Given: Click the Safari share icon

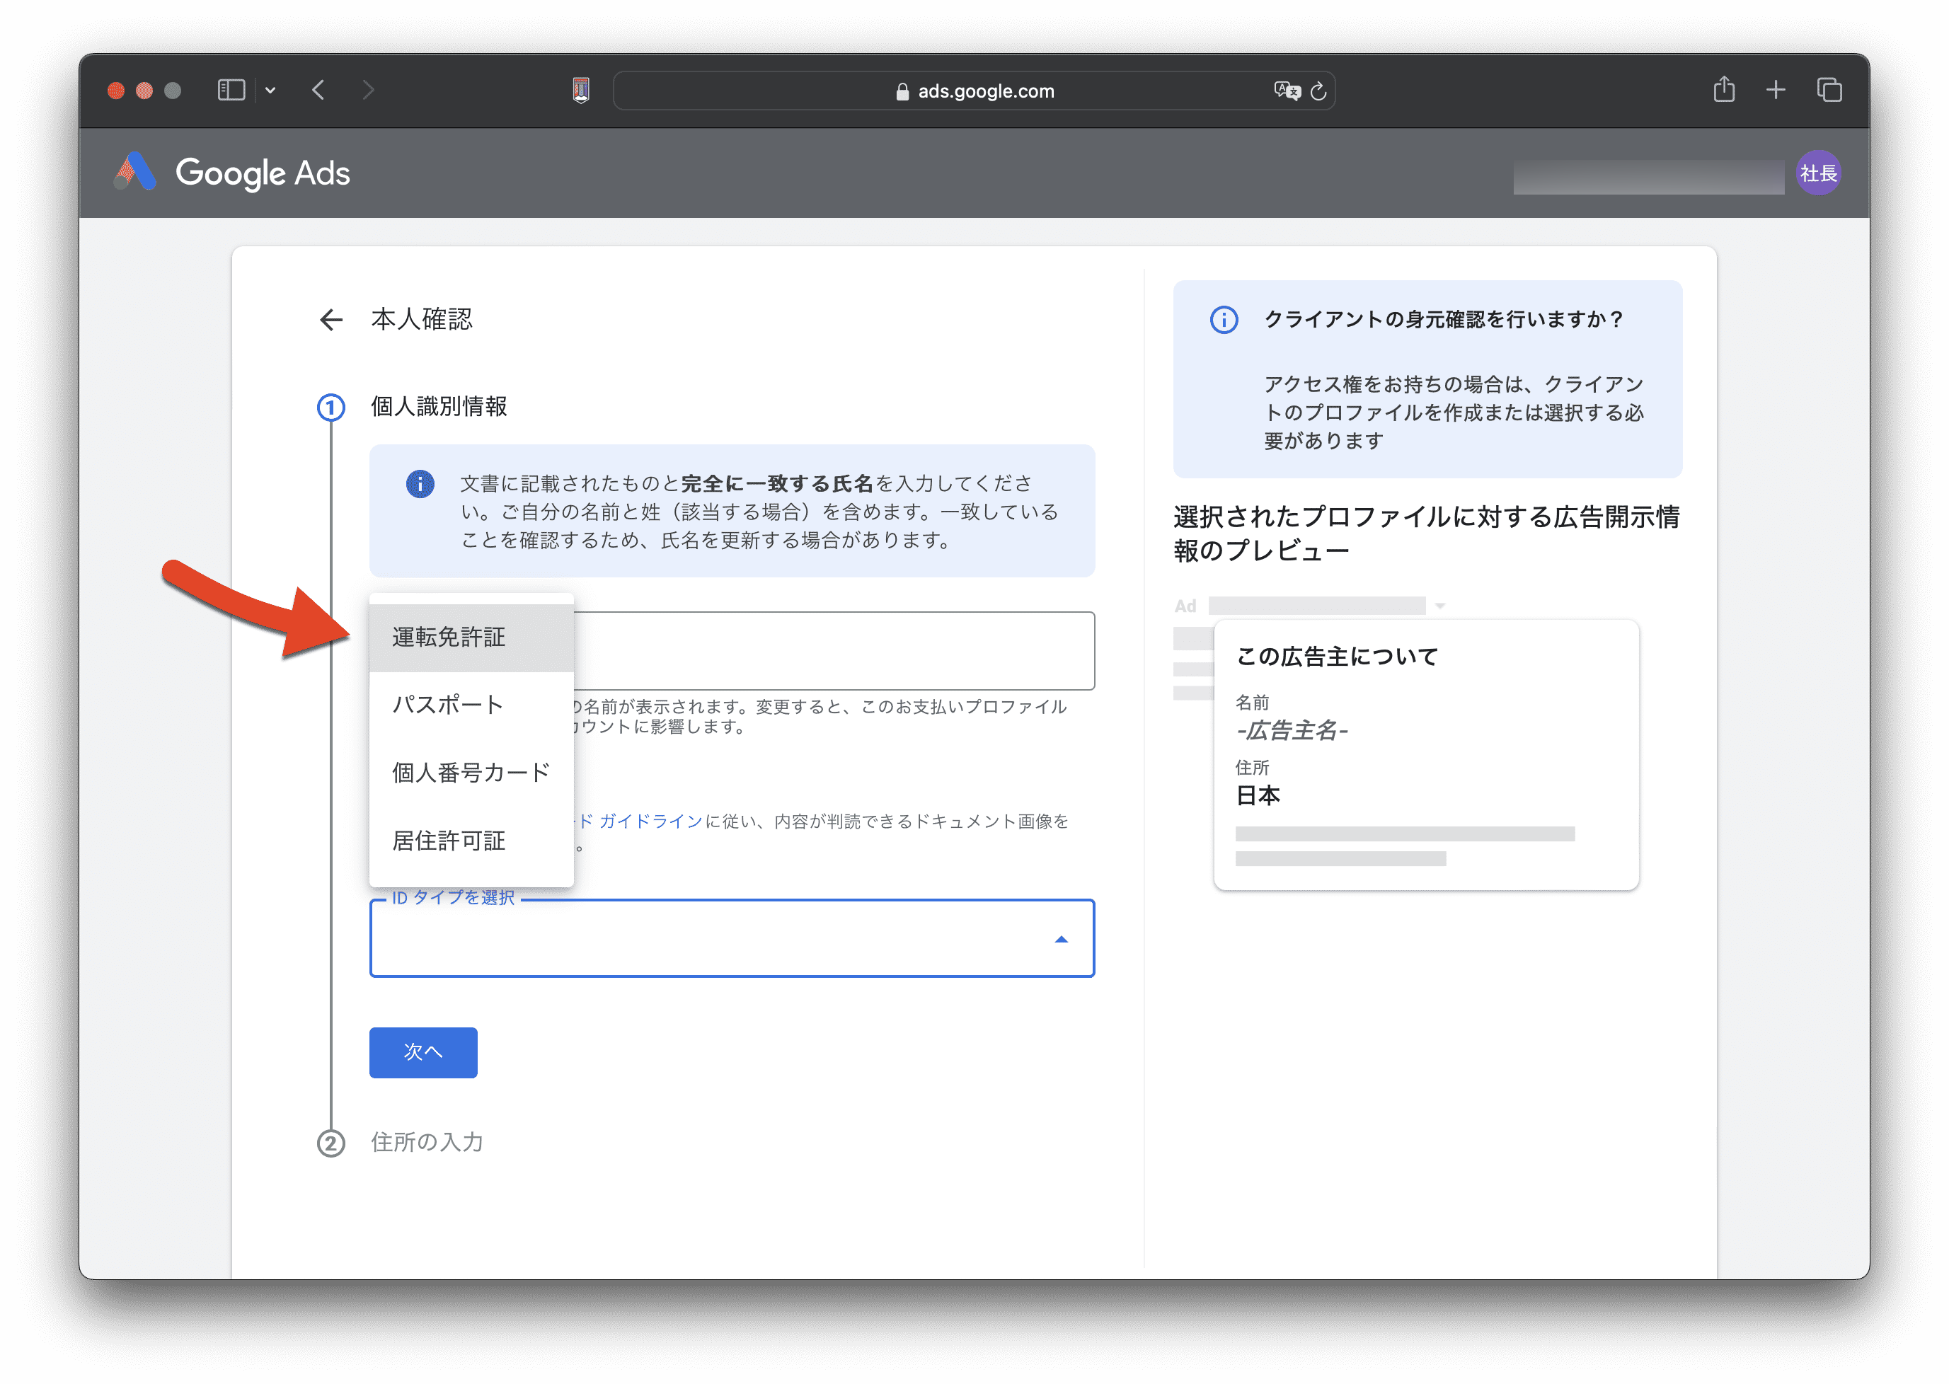Looking at the screenshot, I should point(1723,89).
